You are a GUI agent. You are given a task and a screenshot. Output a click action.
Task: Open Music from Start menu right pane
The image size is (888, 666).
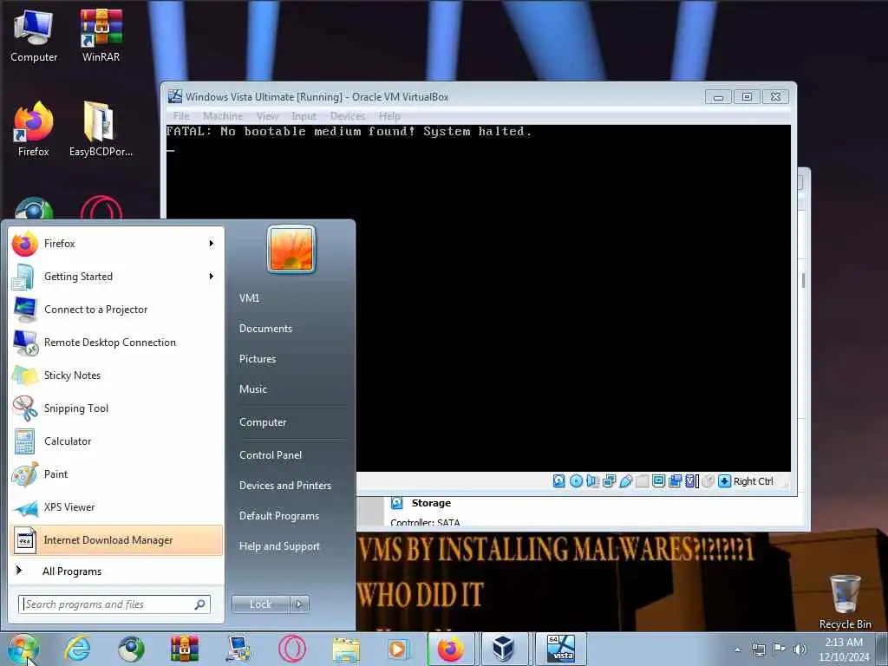point(252,389)
